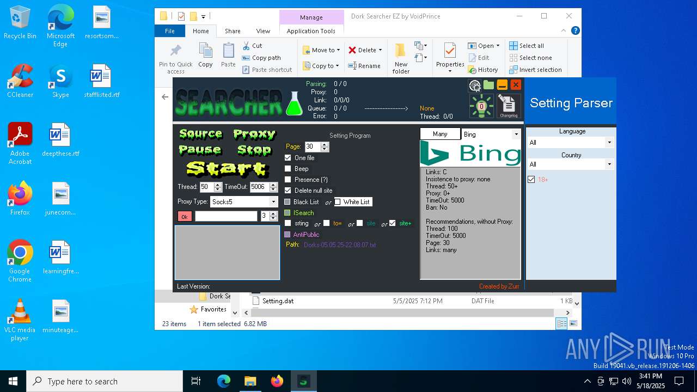Enable the to= checkbox
Image resolution: width=697 pixels, height=392 pixels.
click(326, 223)
